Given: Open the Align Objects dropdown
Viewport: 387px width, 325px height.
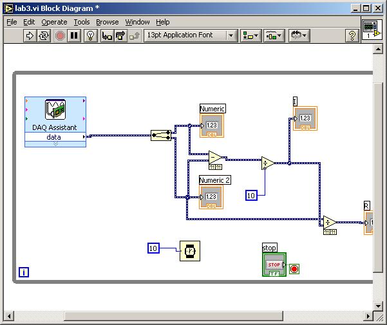Looking at the screenshot, I should pos(250,36).
